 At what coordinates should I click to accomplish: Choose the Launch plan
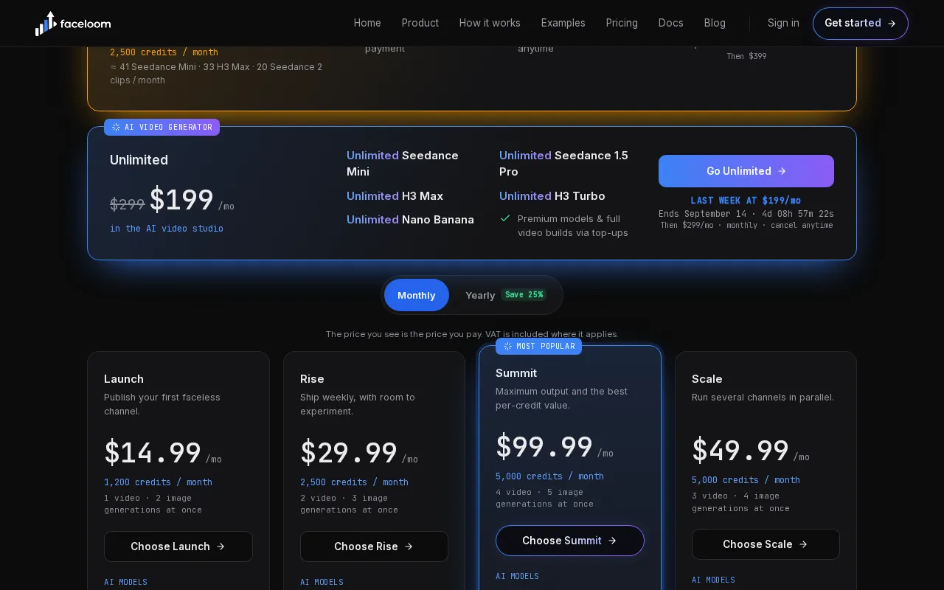[x=178, y=546]
